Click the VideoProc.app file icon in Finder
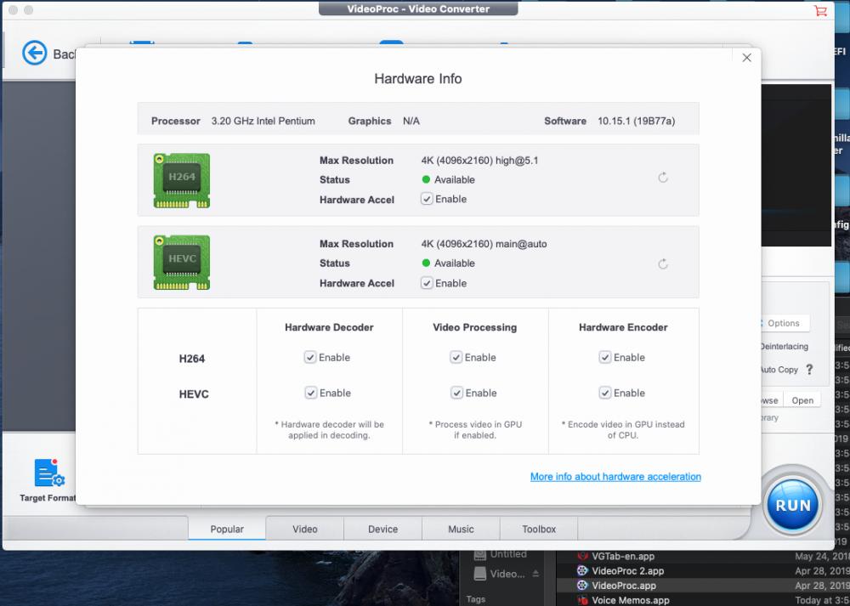This screenshot has width=850, height=606. coord(583,586)
